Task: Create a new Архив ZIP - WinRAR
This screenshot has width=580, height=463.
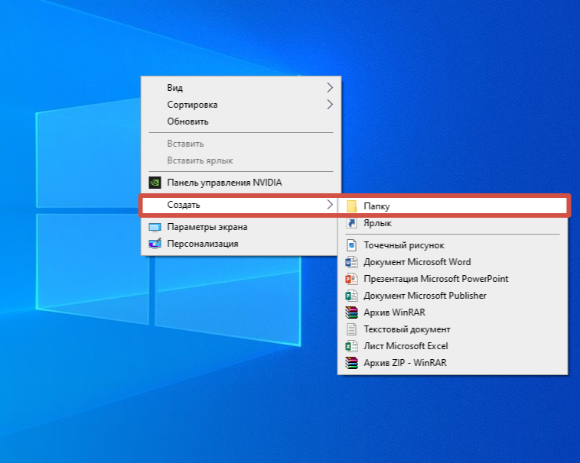Action: click(x=452, y=363)
